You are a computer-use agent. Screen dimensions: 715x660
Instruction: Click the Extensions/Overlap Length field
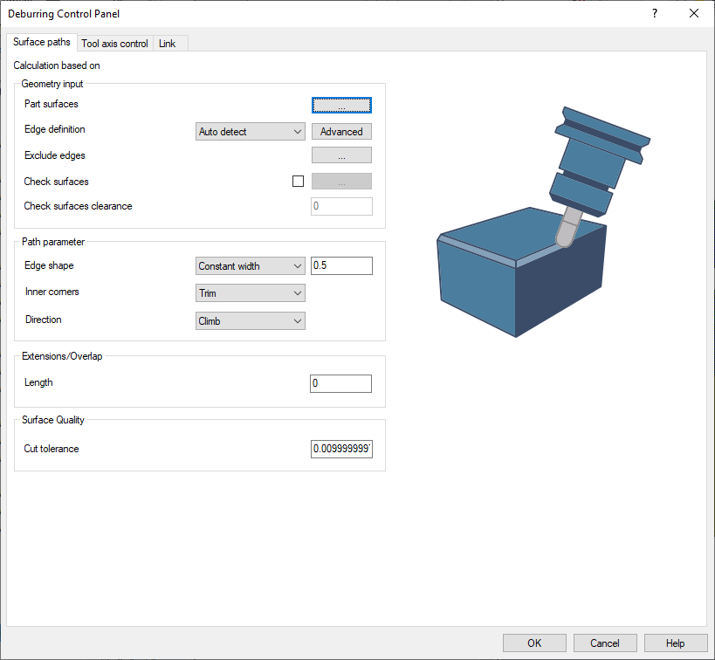pyautogui.click(x=340, y=384)
